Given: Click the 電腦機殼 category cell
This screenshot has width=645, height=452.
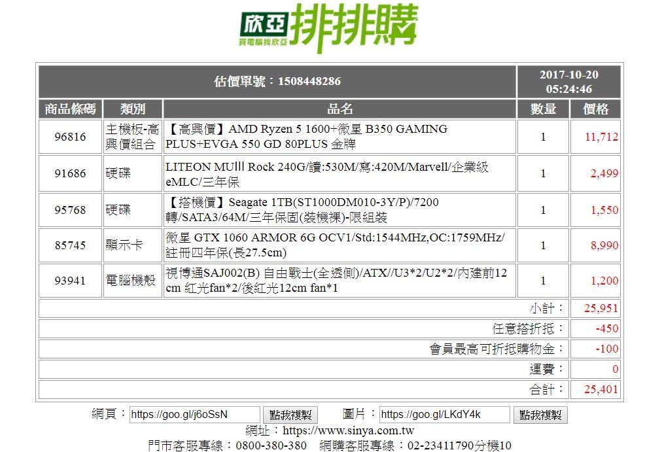Looking at the screenshot, I should click(132, 281).
